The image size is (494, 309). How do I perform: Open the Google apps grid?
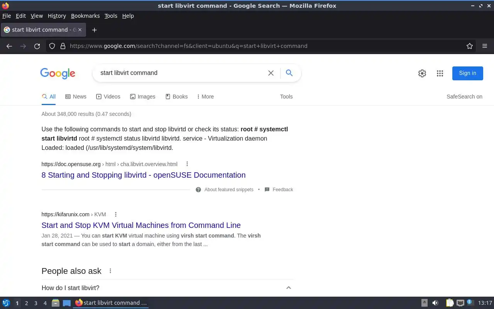(440, 73)
